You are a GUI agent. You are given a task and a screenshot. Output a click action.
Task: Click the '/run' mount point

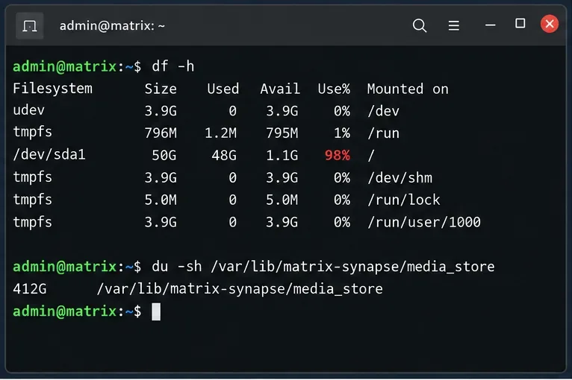[x=383, y=133]
